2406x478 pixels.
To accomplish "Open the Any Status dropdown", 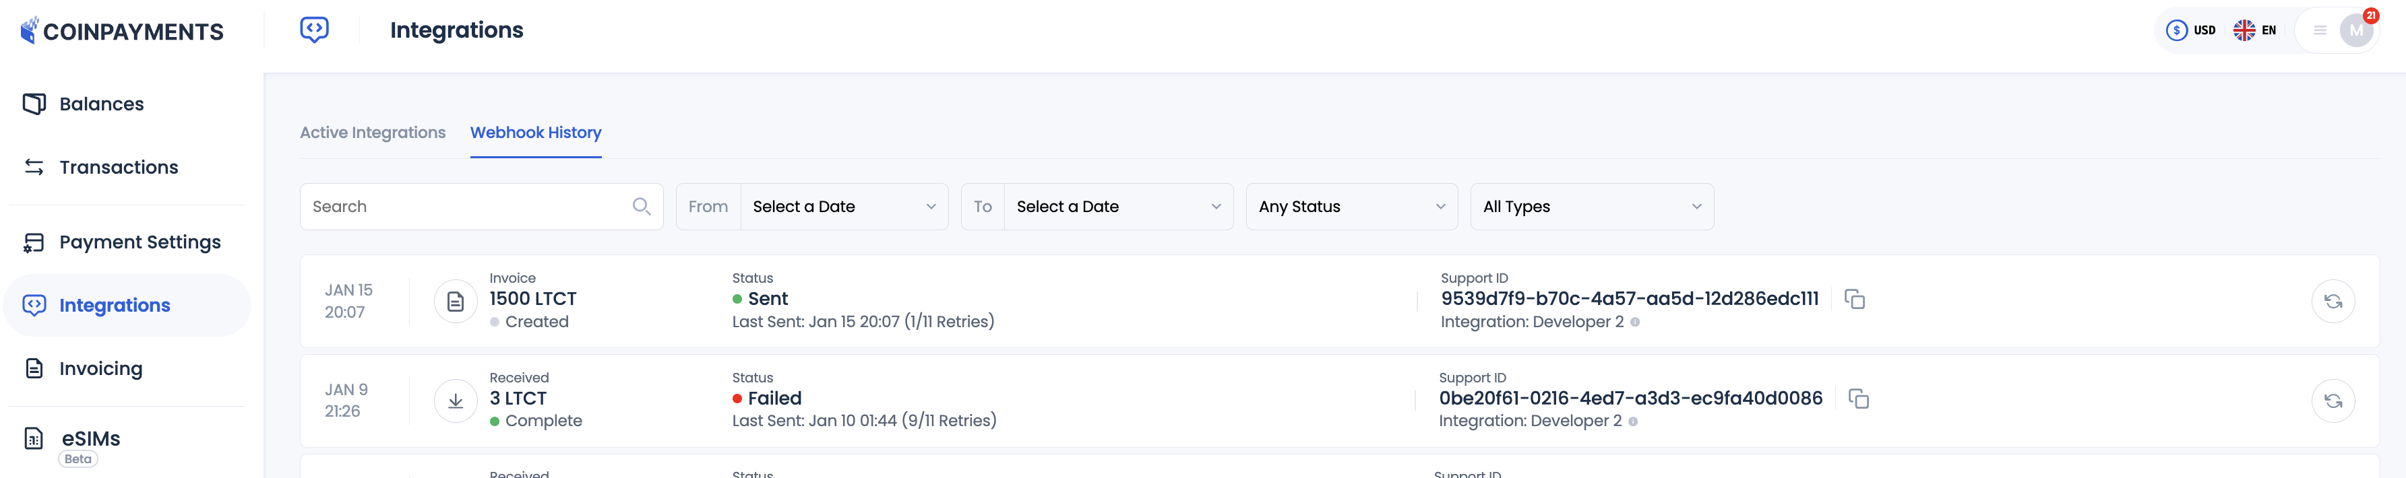I will [x=1351, y=206].
